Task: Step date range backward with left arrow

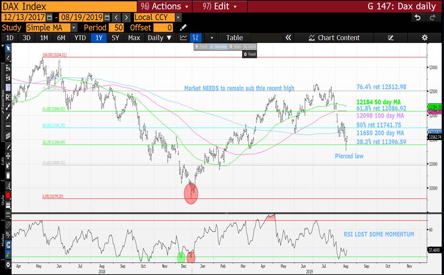Action: [x=116, y=17]
